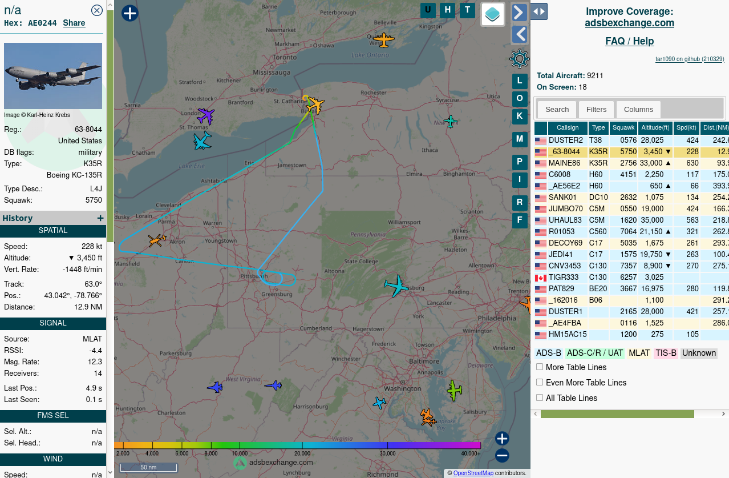
Task: Toggle the O map option button
Action: pyautogui.click(x=520, y=99)
